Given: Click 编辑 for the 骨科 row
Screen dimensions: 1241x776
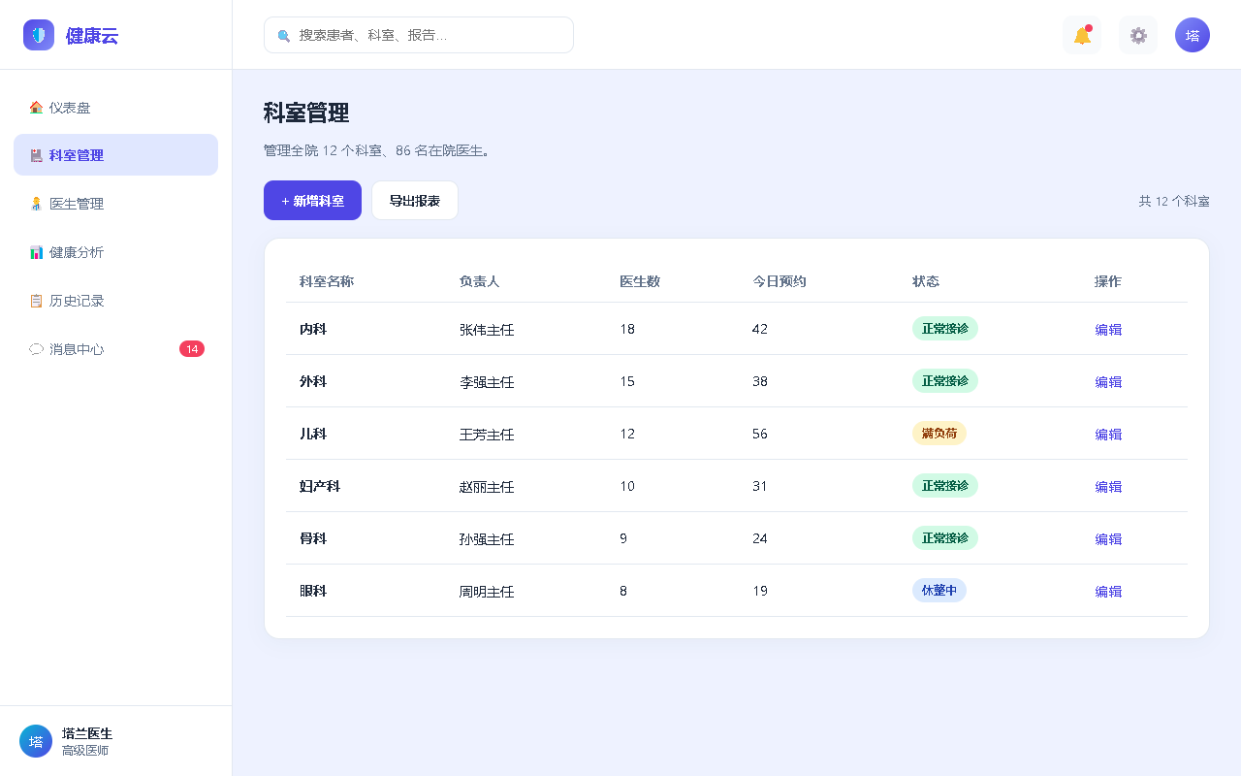Looking at the screenshot, I should click(1108, 539).
